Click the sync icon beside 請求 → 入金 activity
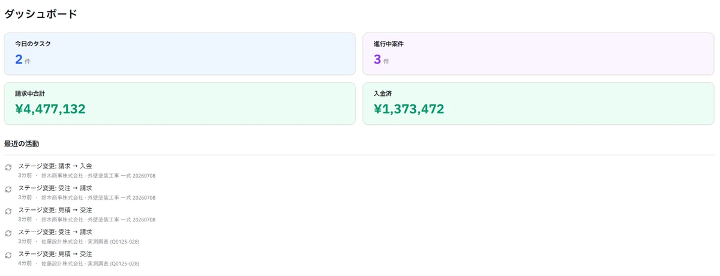Viewport: 720px width, 276px height. [x=8, y=167]
